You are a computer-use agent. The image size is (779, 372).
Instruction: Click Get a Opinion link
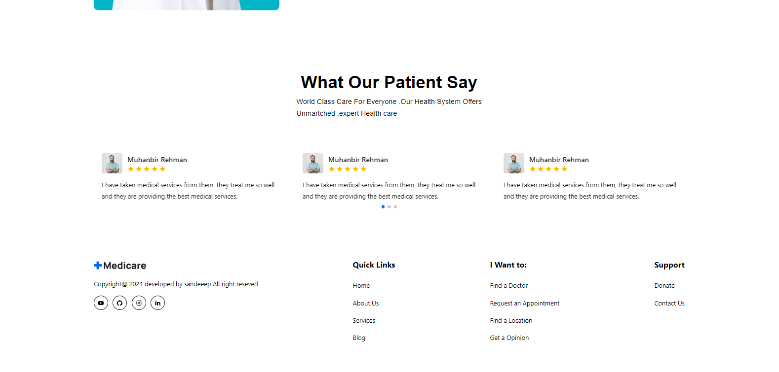pos(509,338)
